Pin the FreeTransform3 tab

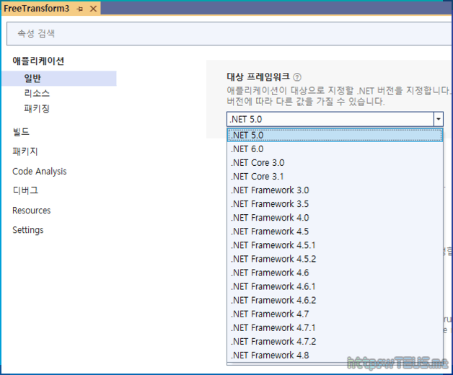(x=80, y=9)
